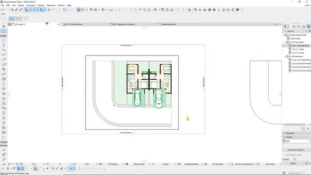Collapse the Design Rumah Urban root node
Screen dimensions: 311x175
(284, 35)
